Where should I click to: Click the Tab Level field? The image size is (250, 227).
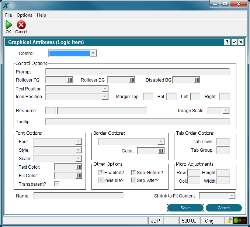pos(223,141)
